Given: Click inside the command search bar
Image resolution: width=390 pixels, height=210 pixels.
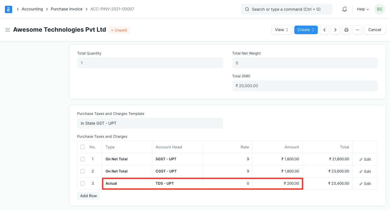Looking at the screenshot, I should point(286,9).
